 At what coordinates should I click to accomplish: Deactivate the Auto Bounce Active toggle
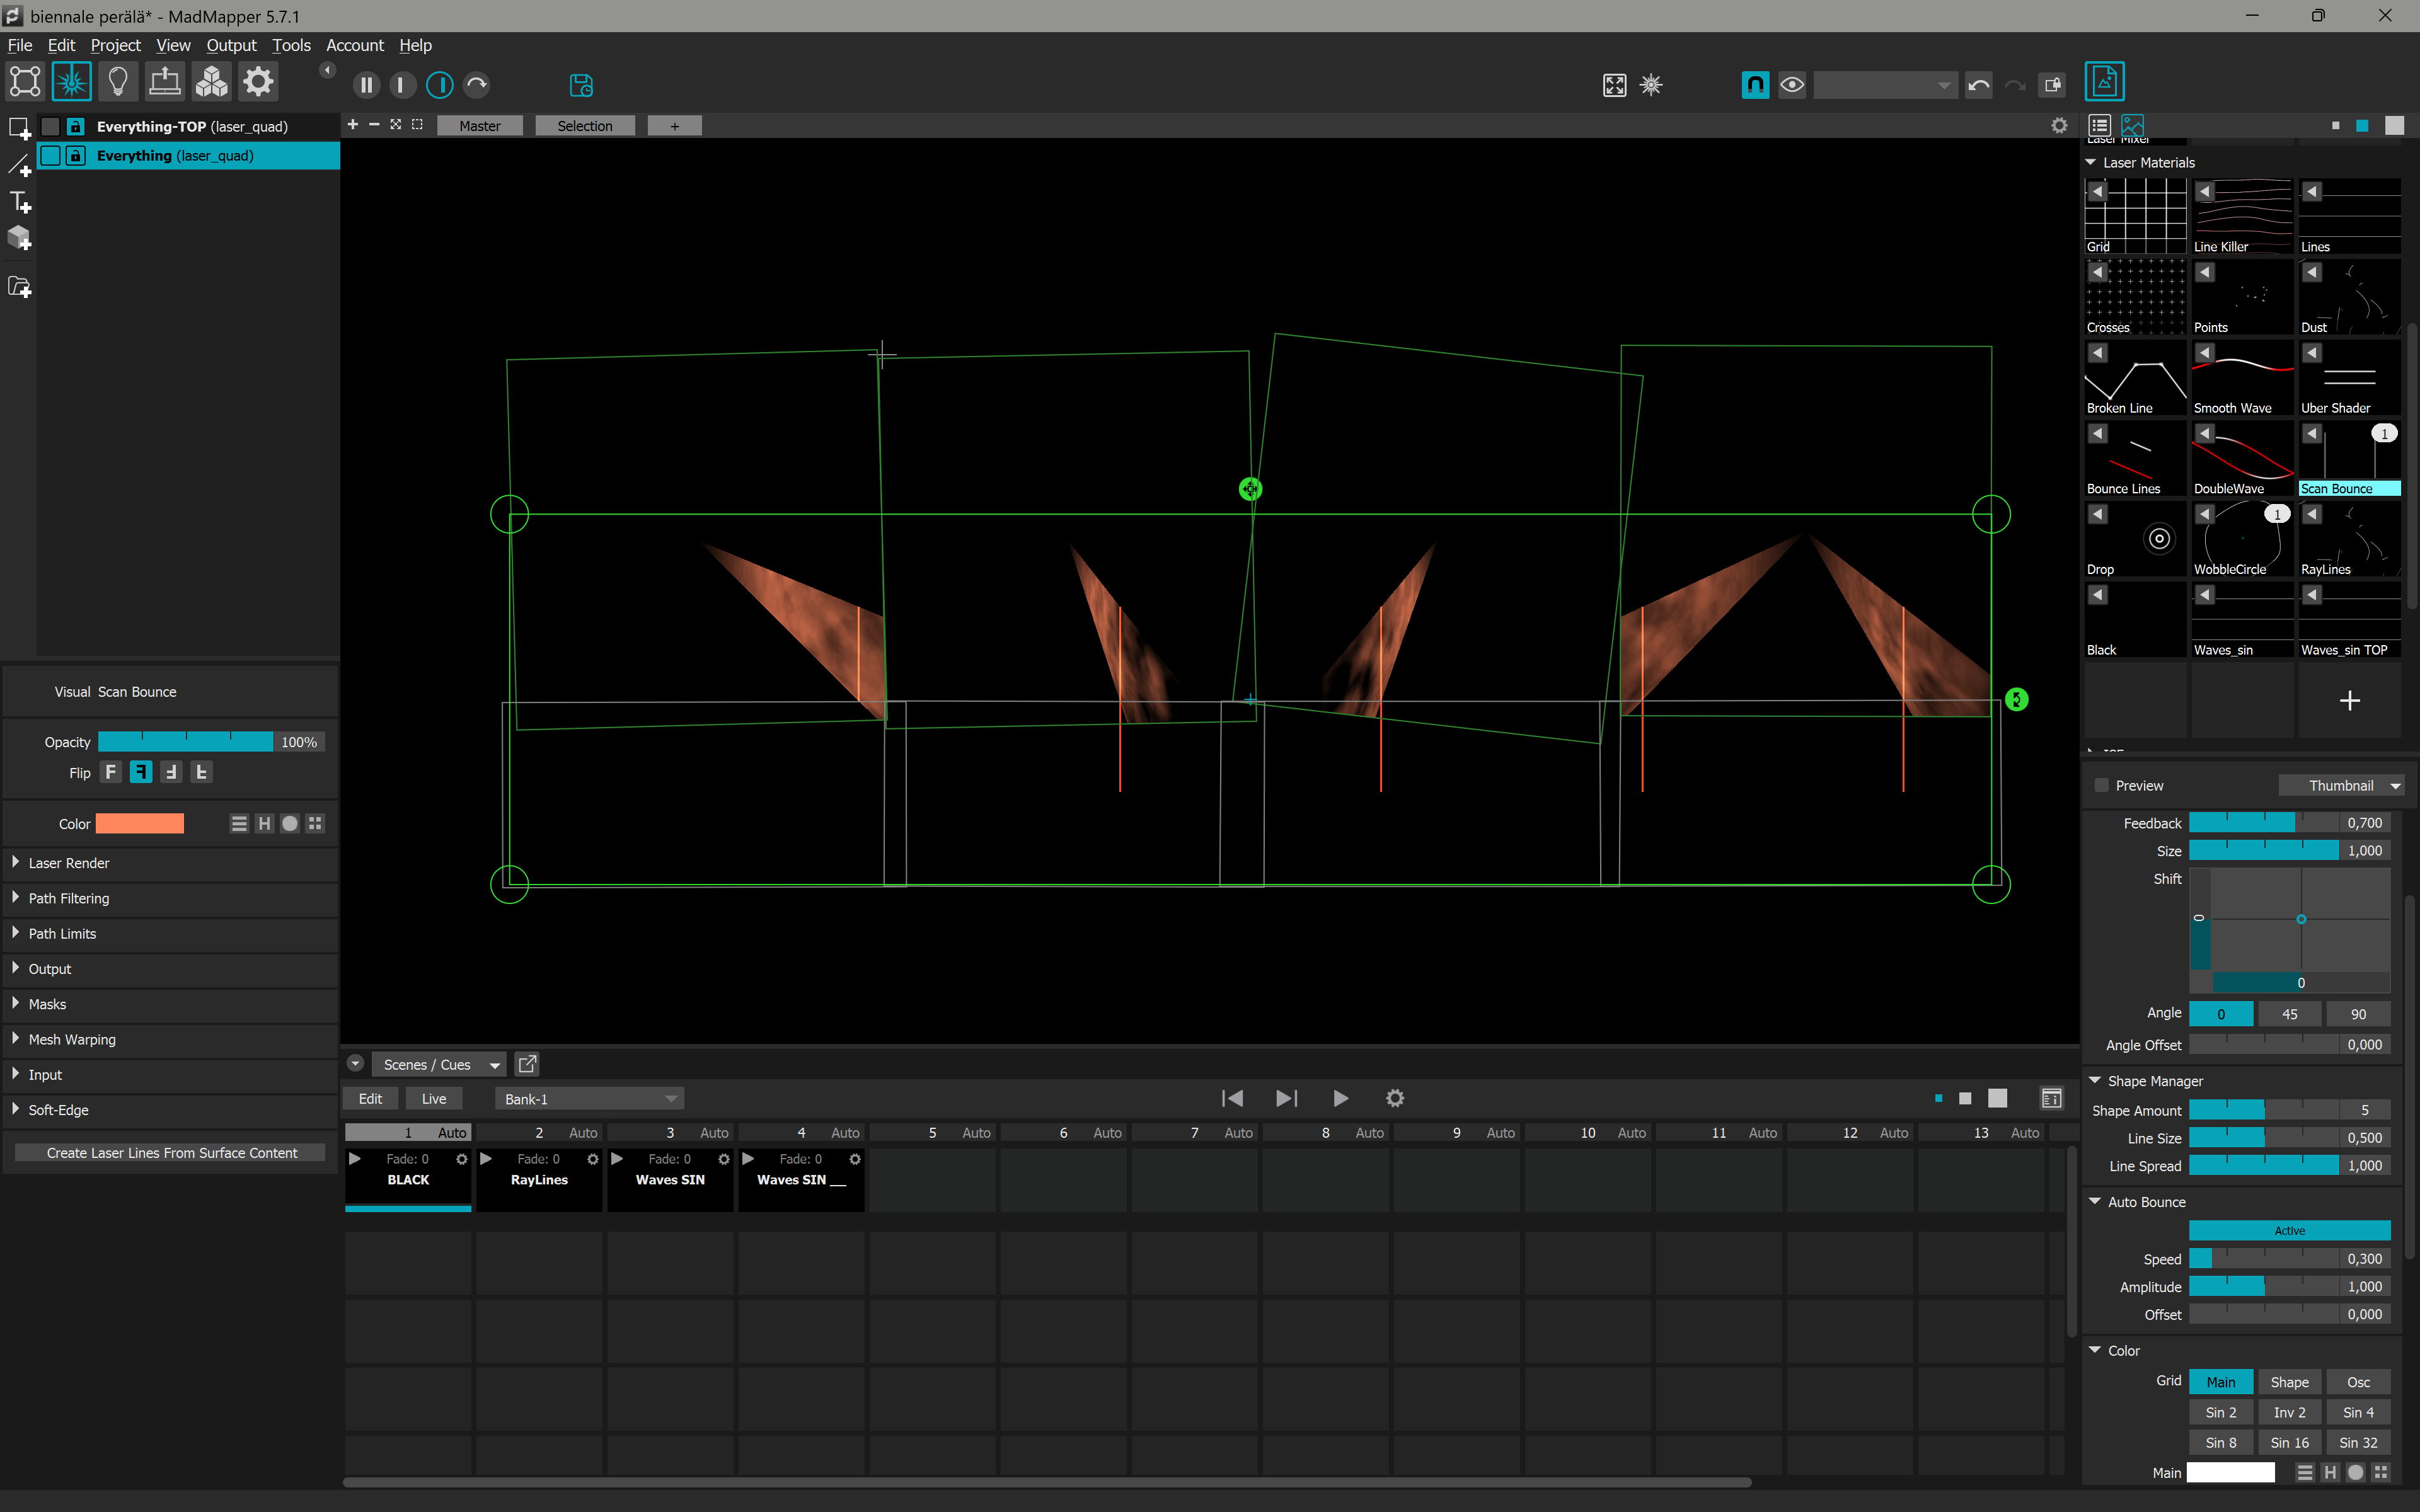point(2290,1230)
